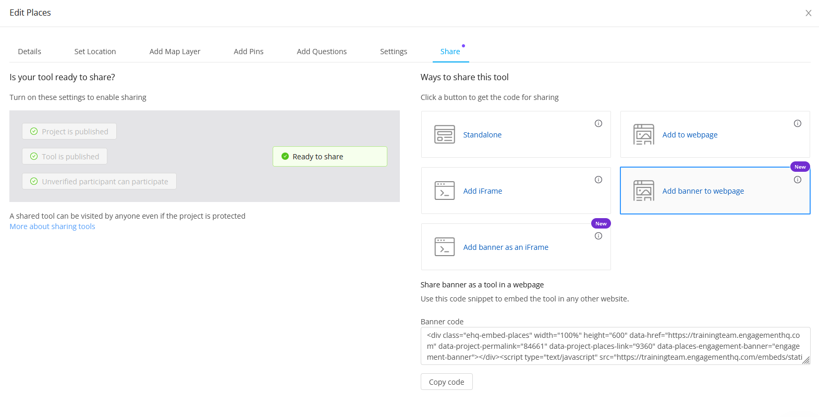Click the Standalone link
This screenshot has height=417, width=819.
482,135
